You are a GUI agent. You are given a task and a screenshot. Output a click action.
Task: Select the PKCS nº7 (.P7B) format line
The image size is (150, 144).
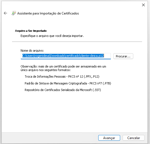68,83
